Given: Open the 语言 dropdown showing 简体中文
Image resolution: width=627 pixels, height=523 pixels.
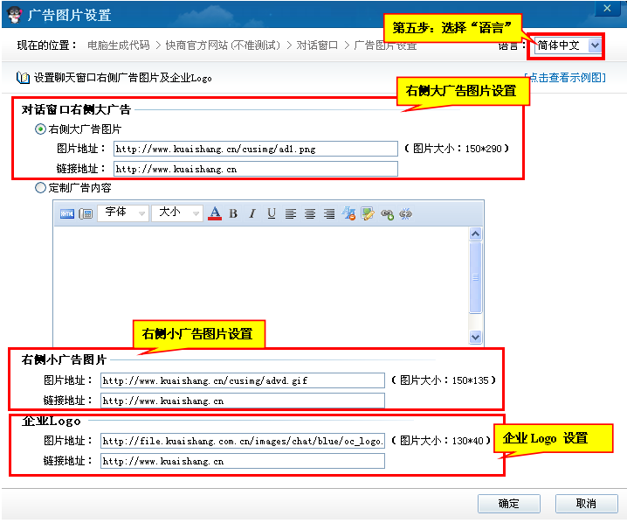Looking at the screenshot, I should 568,45.
